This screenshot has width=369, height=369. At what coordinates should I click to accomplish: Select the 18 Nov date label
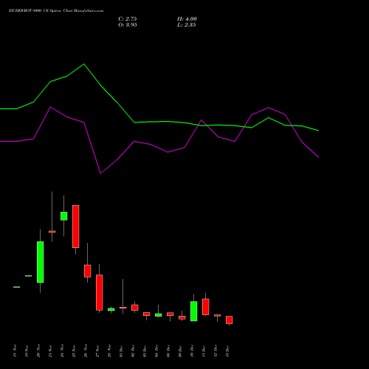[15, 351]
